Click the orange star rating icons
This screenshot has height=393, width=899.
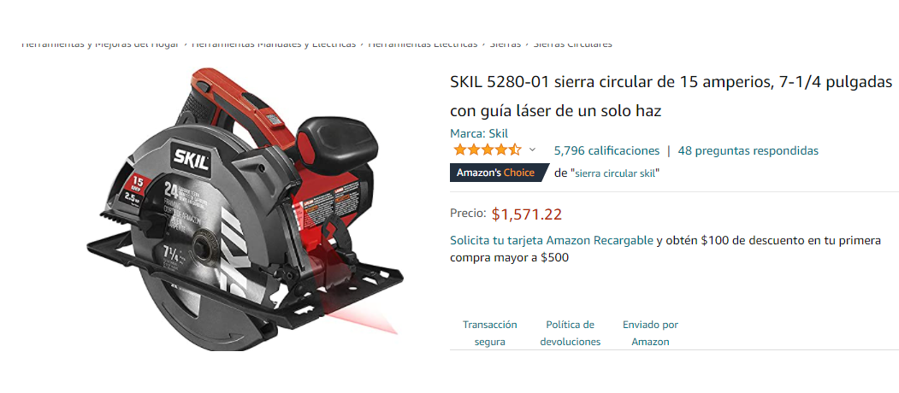[487, 150]
